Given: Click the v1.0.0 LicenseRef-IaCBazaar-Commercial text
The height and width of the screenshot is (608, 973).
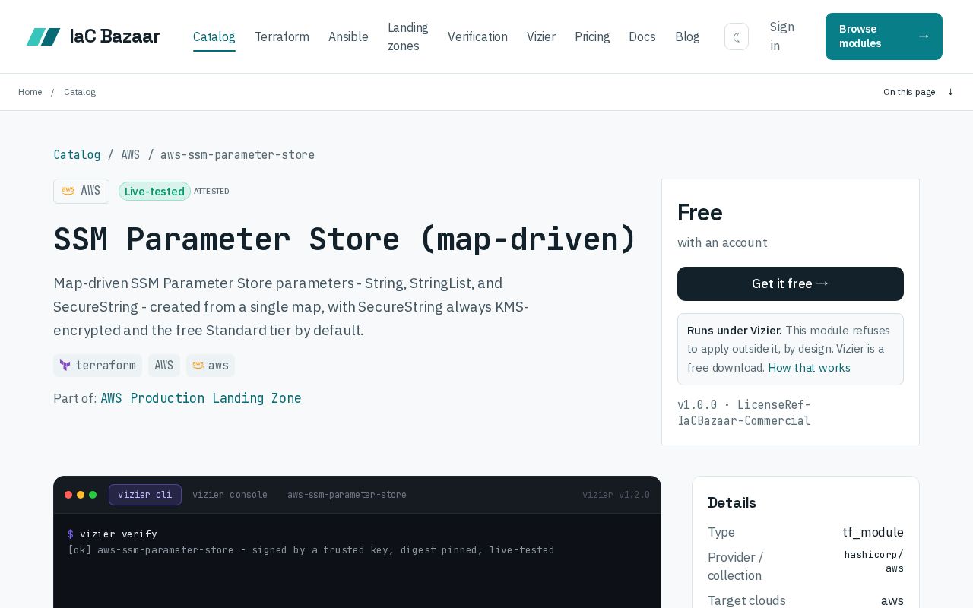Looking at the screenshot, I should (744, 413).
